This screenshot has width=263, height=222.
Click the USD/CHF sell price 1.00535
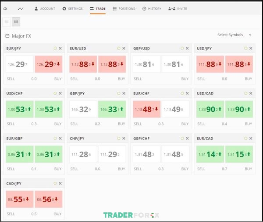(20, 109)
